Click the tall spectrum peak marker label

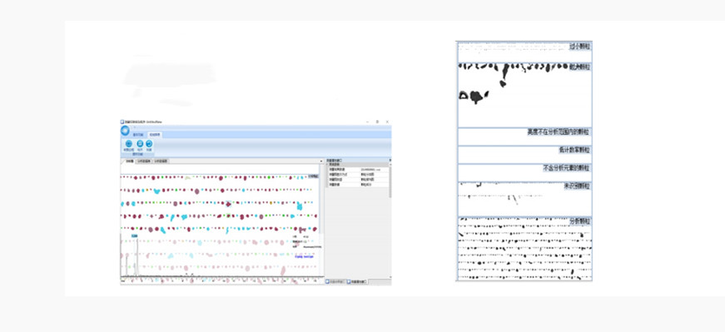click(134, 236)
